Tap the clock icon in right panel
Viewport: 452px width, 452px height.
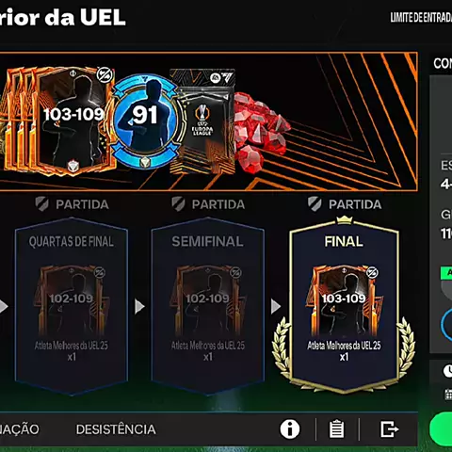coord(447,371)
